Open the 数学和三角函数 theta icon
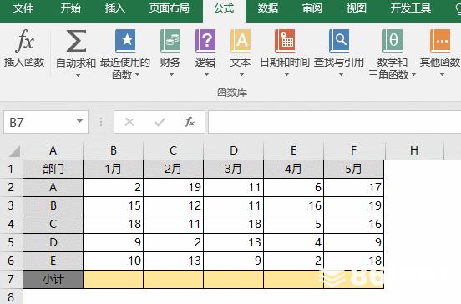 [x=393, y=41]
